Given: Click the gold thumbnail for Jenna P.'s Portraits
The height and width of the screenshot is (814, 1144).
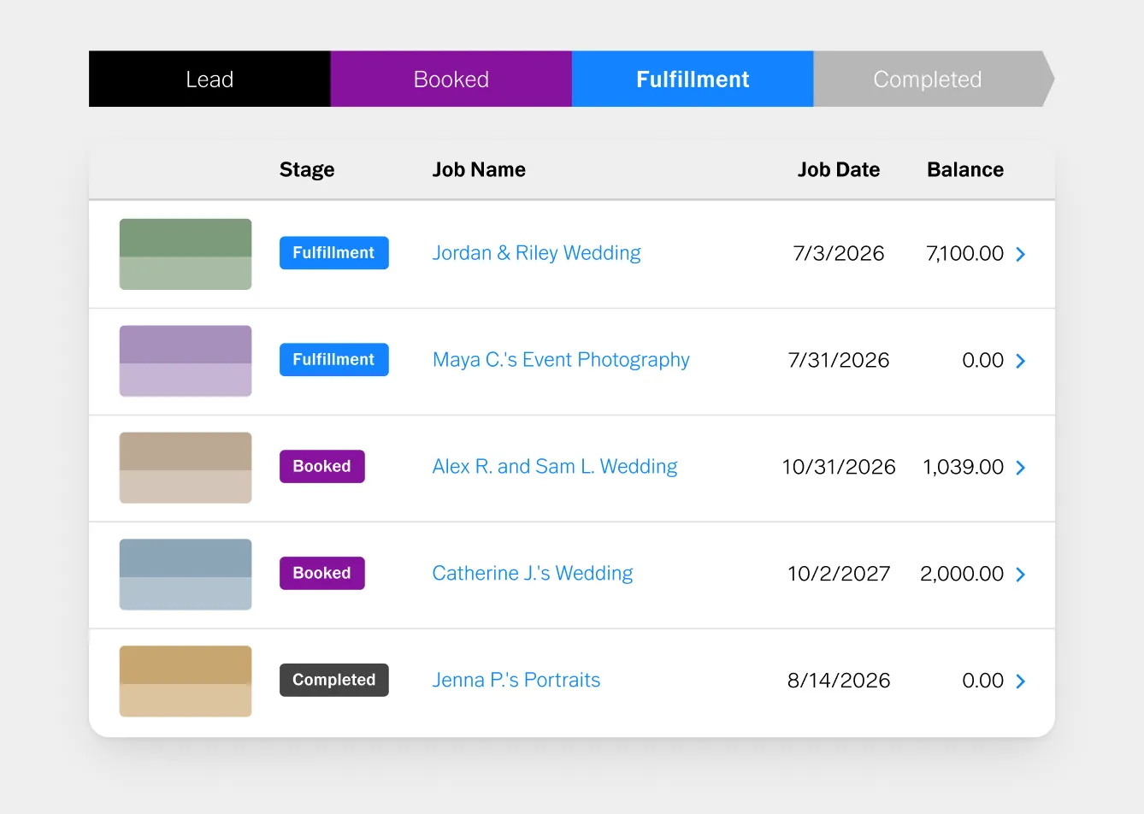Looking at the screenshot, I should click(x=186, y=681).
